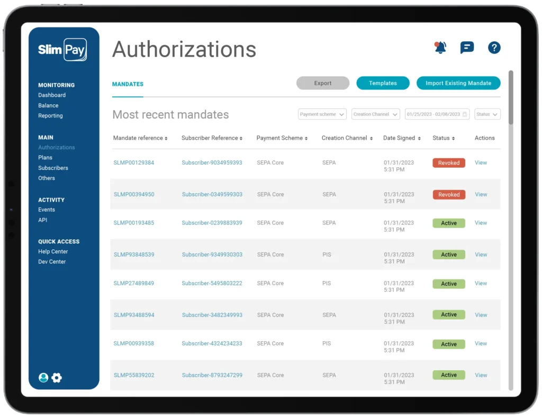Click the help question mark icon

point(494,47)
